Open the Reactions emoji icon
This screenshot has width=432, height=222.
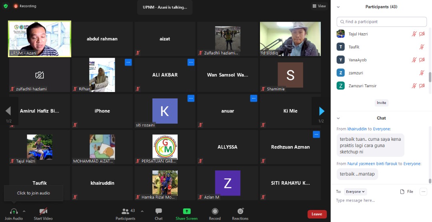point(240,211)
